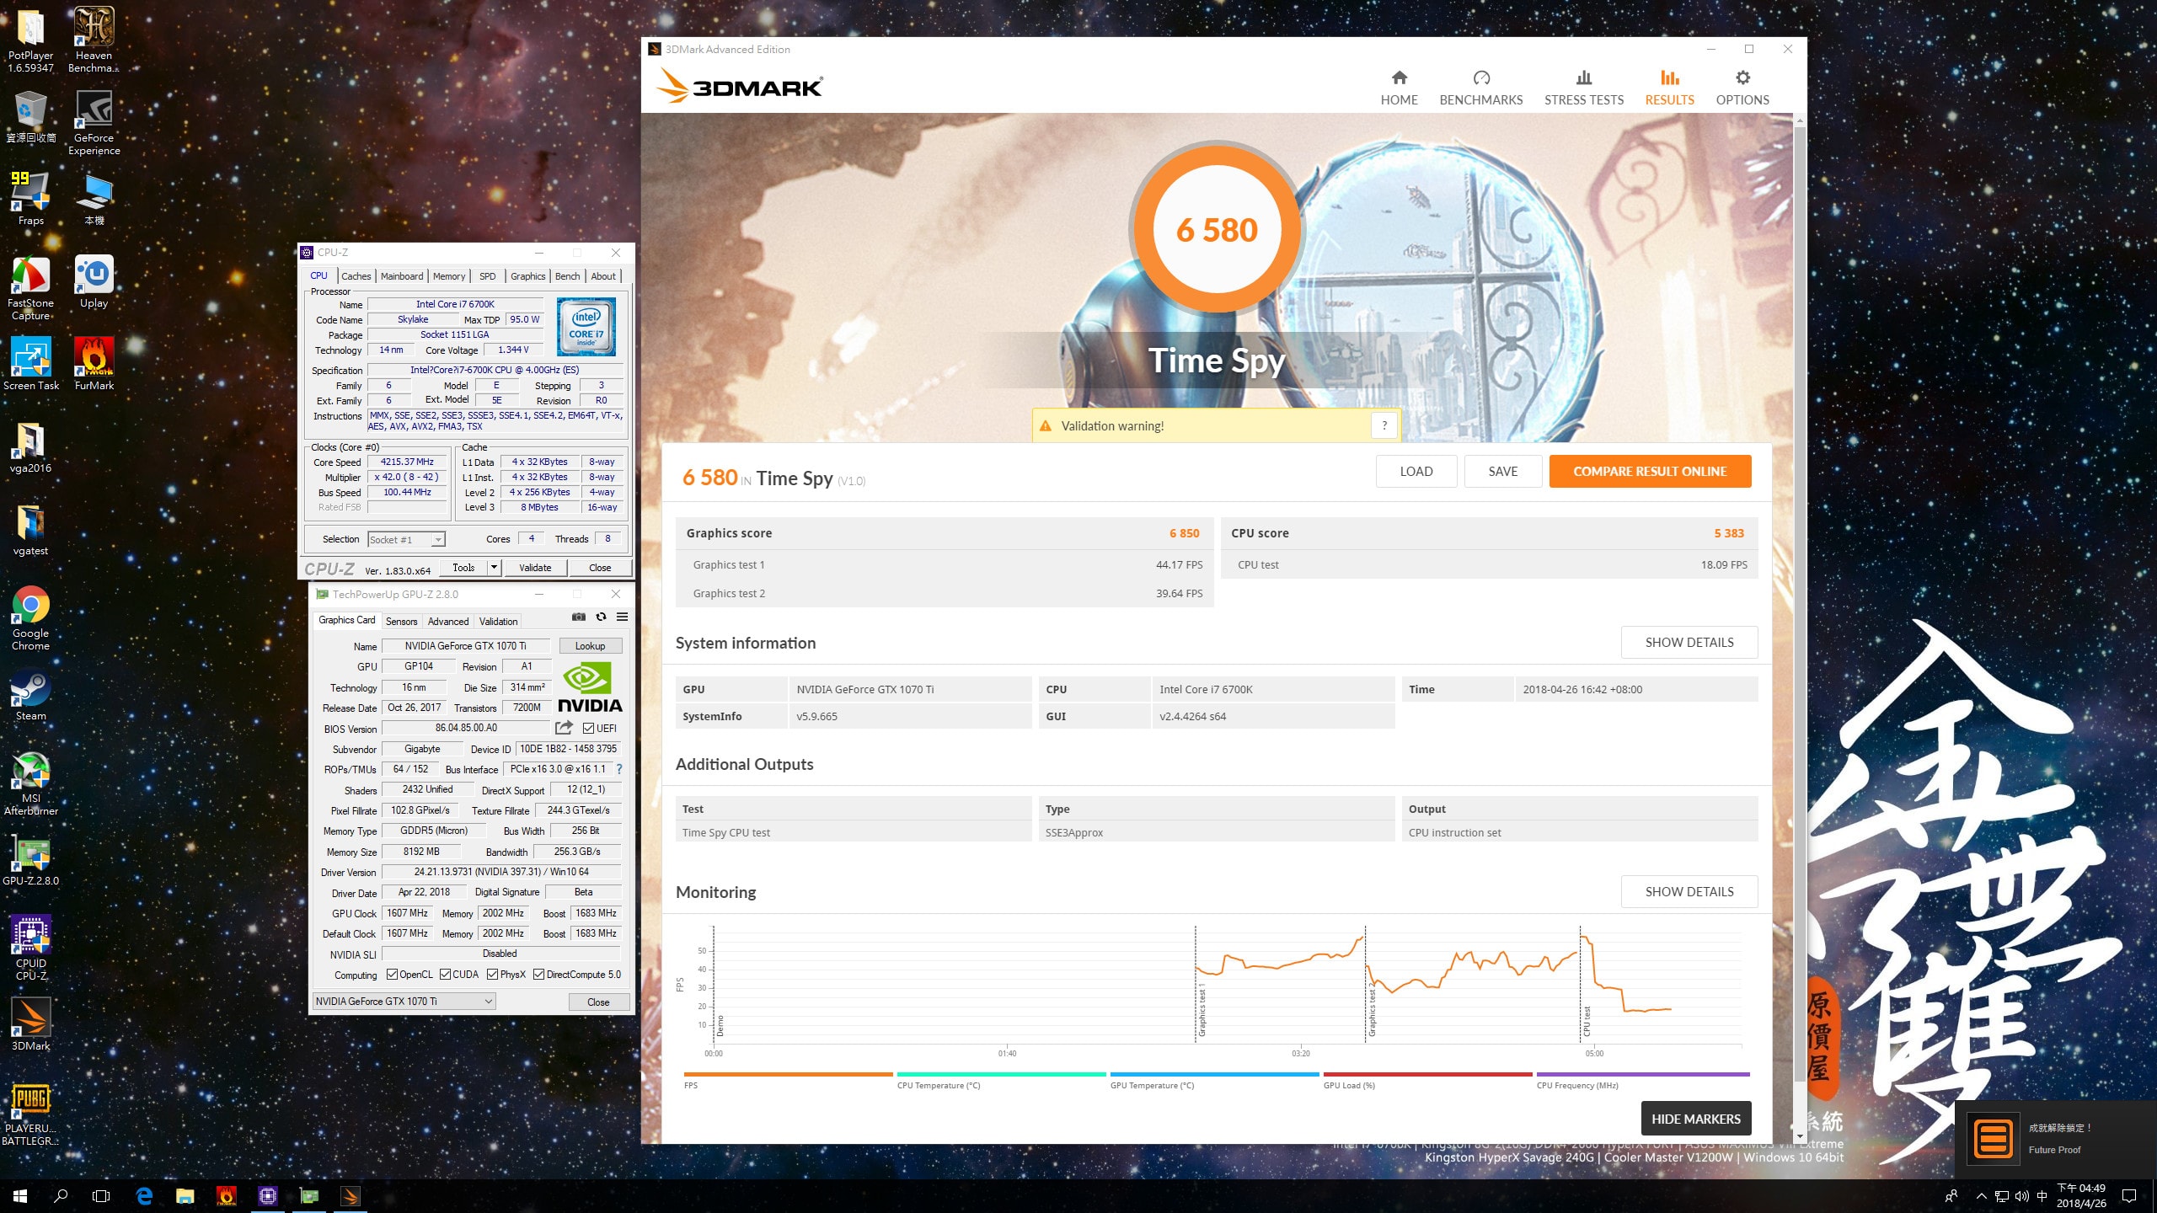Image resolution: width=2157 pixels, height=1213 pixels.
Task: Click the Bus Interface question mark in GPU-Z
Action: [x=619, y=769]
